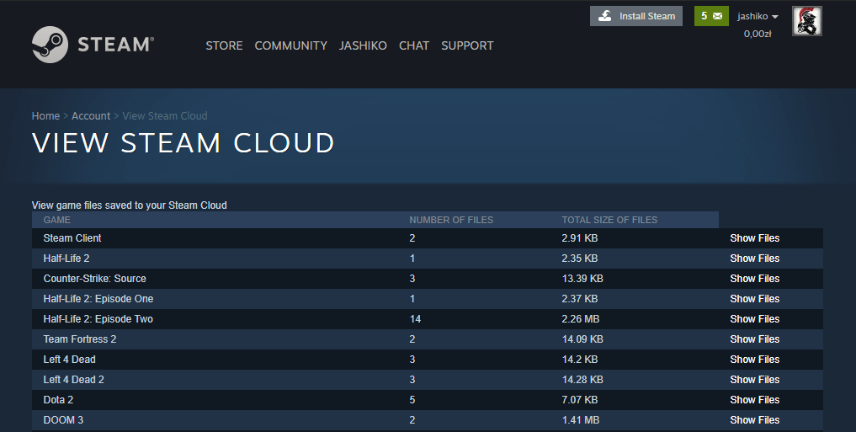
Task: Select the Team Fortress 2 game name
Action: (80, 339)
